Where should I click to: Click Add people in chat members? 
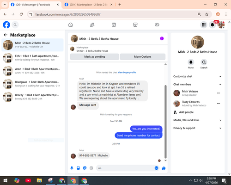pos(183,112)
